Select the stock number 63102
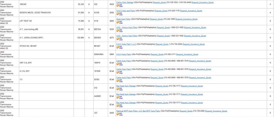 pyautogui.click(x=97, y=13)
